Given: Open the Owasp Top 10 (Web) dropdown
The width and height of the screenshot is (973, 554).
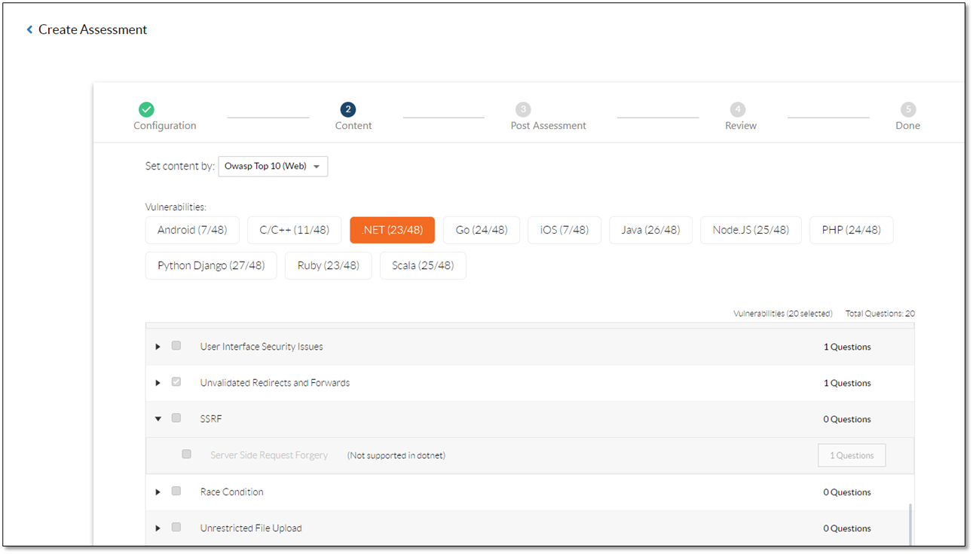Looking at the screenshot, I should tap(273, 166).
